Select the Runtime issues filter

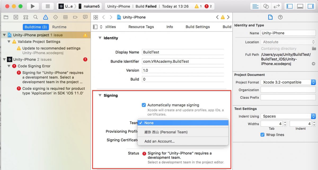59,27
